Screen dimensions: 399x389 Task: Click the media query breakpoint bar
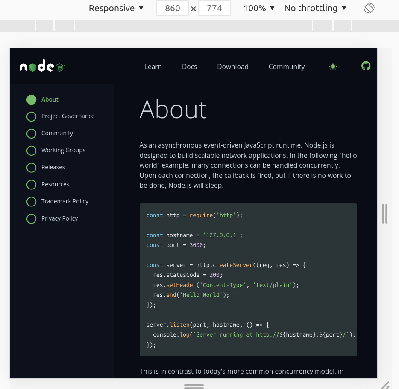[x=199, y=26]
